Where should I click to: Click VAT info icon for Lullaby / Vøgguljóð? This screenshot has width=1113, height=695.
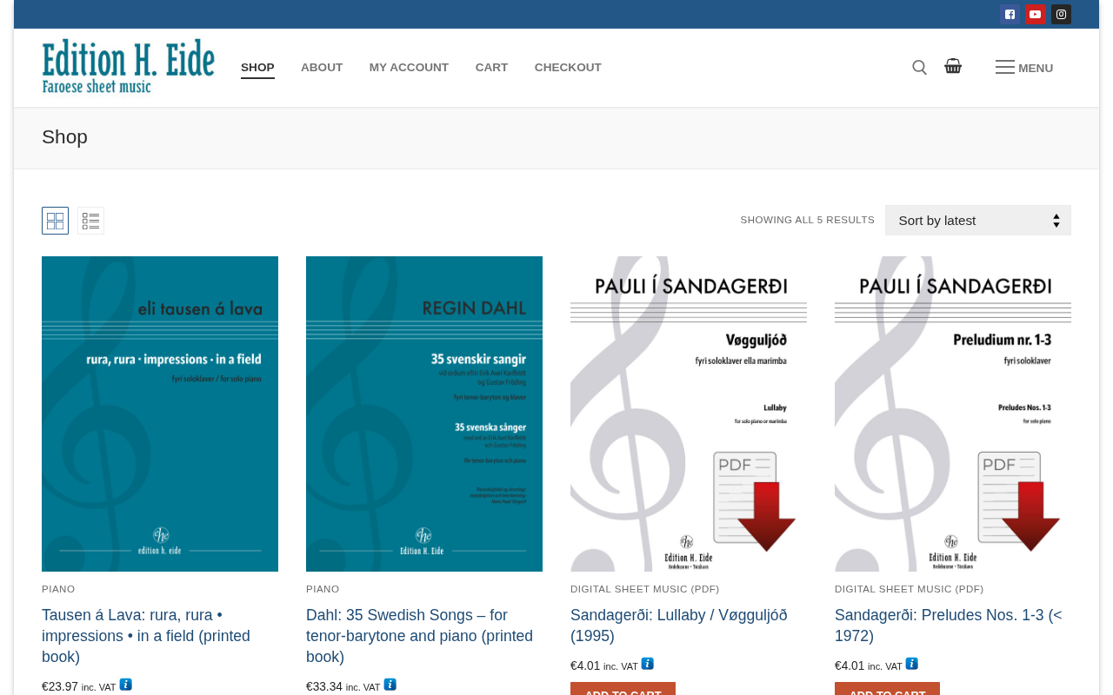coord(648,664)
